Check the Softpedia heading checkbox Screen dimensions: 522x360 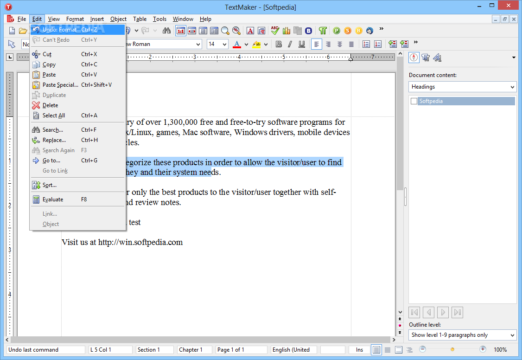click(414, 101)
